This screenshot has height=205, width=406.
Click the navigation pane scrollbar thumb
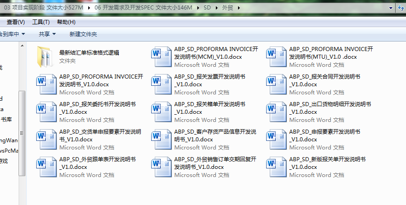click(x=22, y=133)
